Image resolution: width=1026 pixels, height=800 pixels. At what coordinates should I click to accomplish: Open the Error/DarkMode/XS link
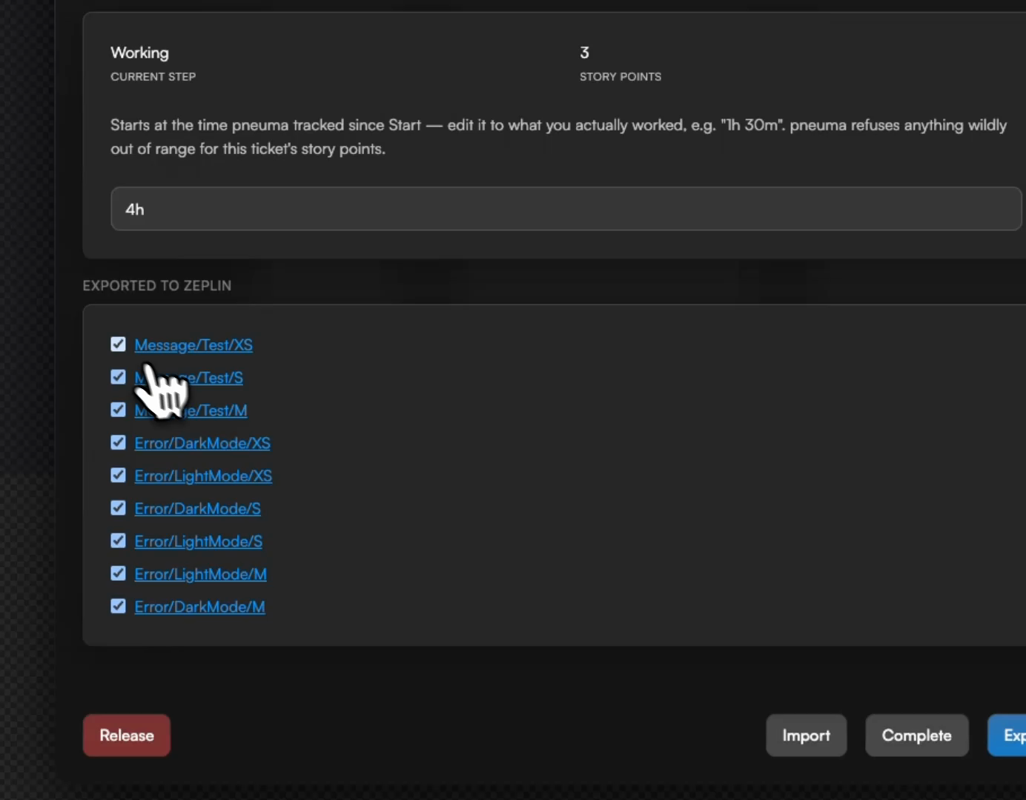tap(202, 443)
